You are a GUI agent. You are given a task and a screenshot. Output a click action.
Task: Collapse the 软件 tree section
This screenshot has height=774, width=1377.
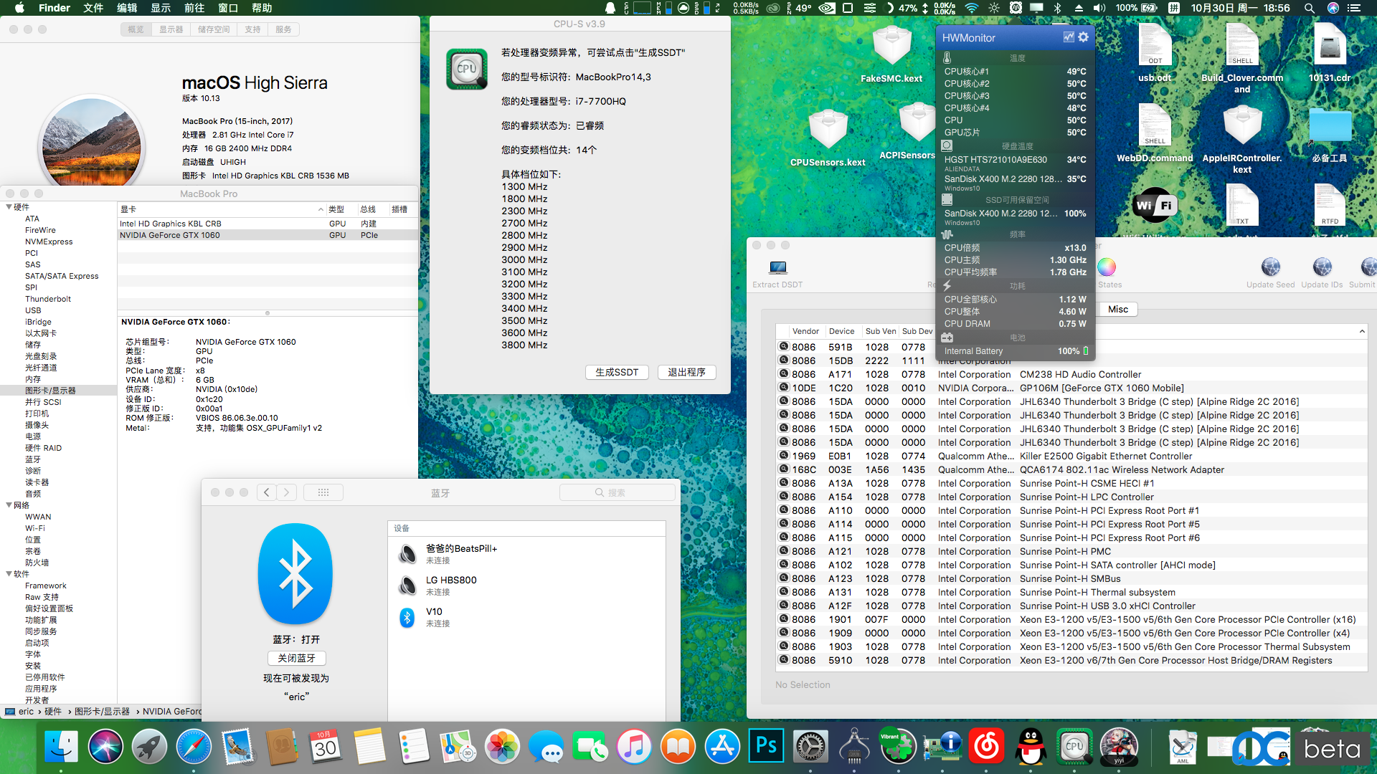click(9, 574)
